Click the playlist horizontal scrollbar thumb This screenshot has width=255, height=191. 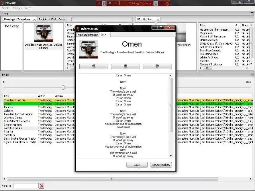click(x=112, y=179)
